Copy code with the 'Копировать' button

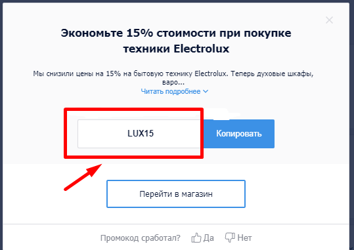239,134
